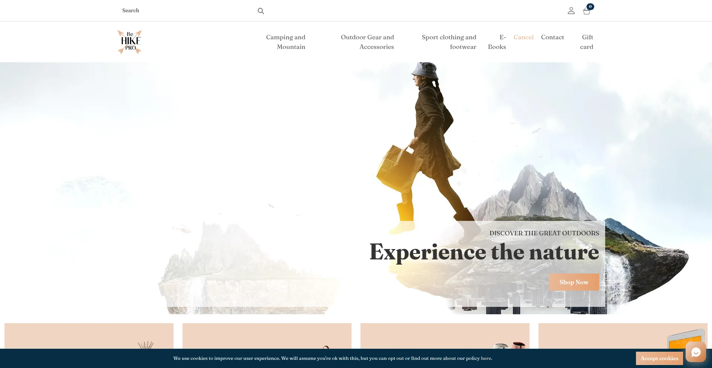Click the highlighted Cancel nav item
Image resolution: width=712 pixels, height=368 pixels.
point(523,37)
